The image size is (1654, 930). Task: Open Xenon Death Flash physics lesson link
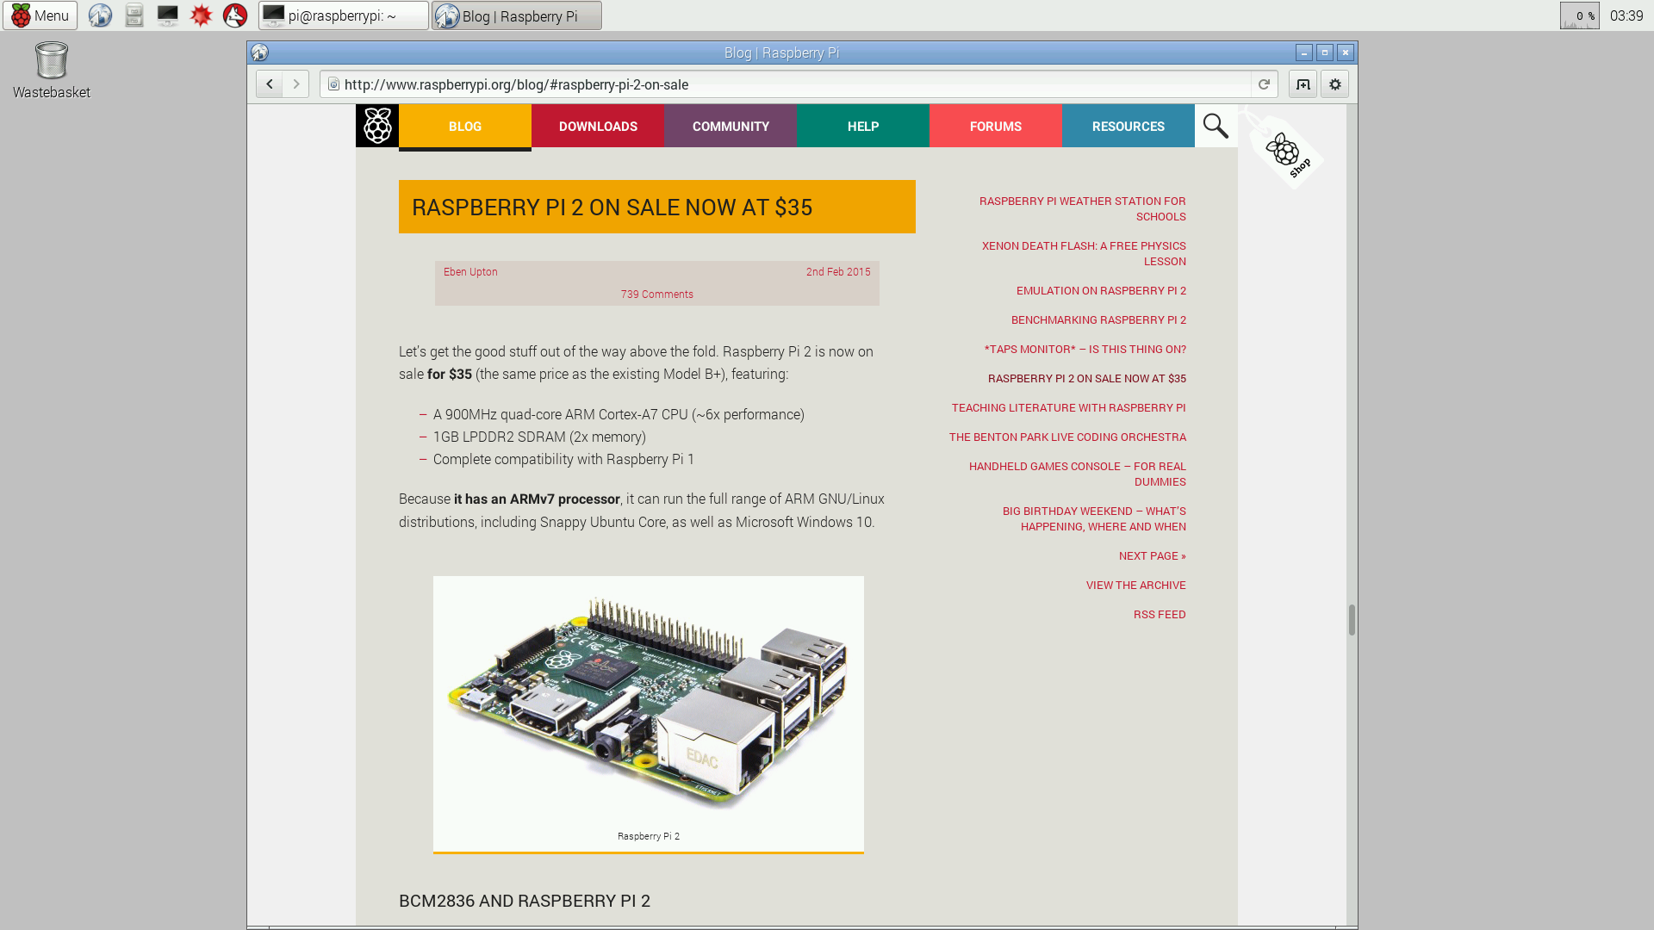pyautogui.click(x=1084, y=253)
